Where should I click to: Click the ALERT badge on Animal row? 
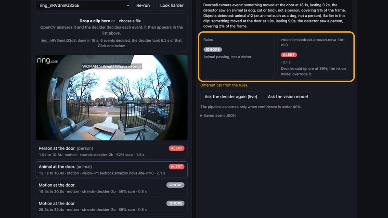[x=177, y=167]
